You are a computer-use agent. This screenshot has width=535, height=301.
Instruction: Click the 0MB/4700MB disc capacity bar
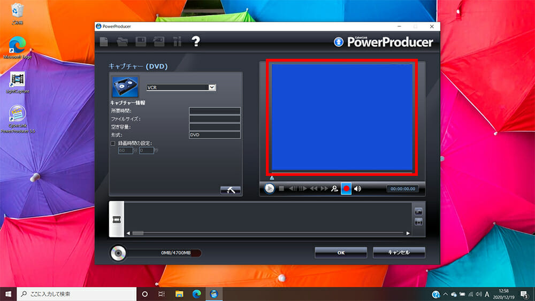164,253
